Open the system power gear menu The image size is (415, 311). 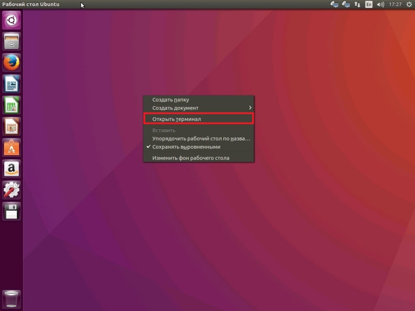409,4
